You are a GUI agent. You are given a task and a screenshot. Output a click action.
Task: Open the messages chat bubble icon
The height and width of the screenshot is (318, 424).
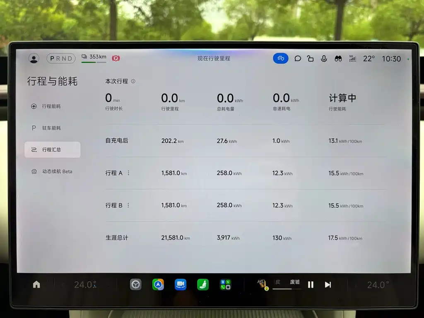[x=298, y=58]
